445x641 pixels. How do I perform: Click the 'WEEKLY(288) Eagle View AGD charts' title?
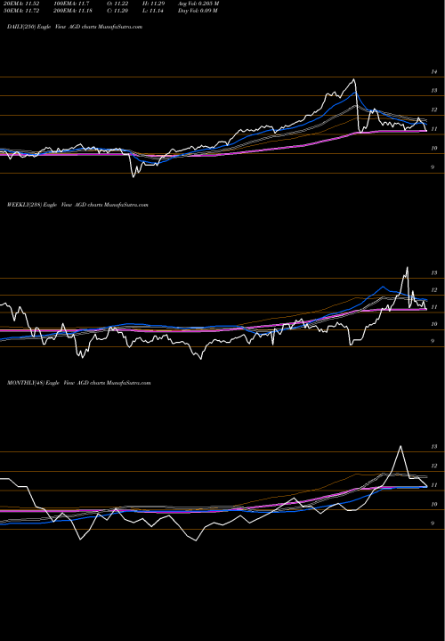(x=77, y=205)
